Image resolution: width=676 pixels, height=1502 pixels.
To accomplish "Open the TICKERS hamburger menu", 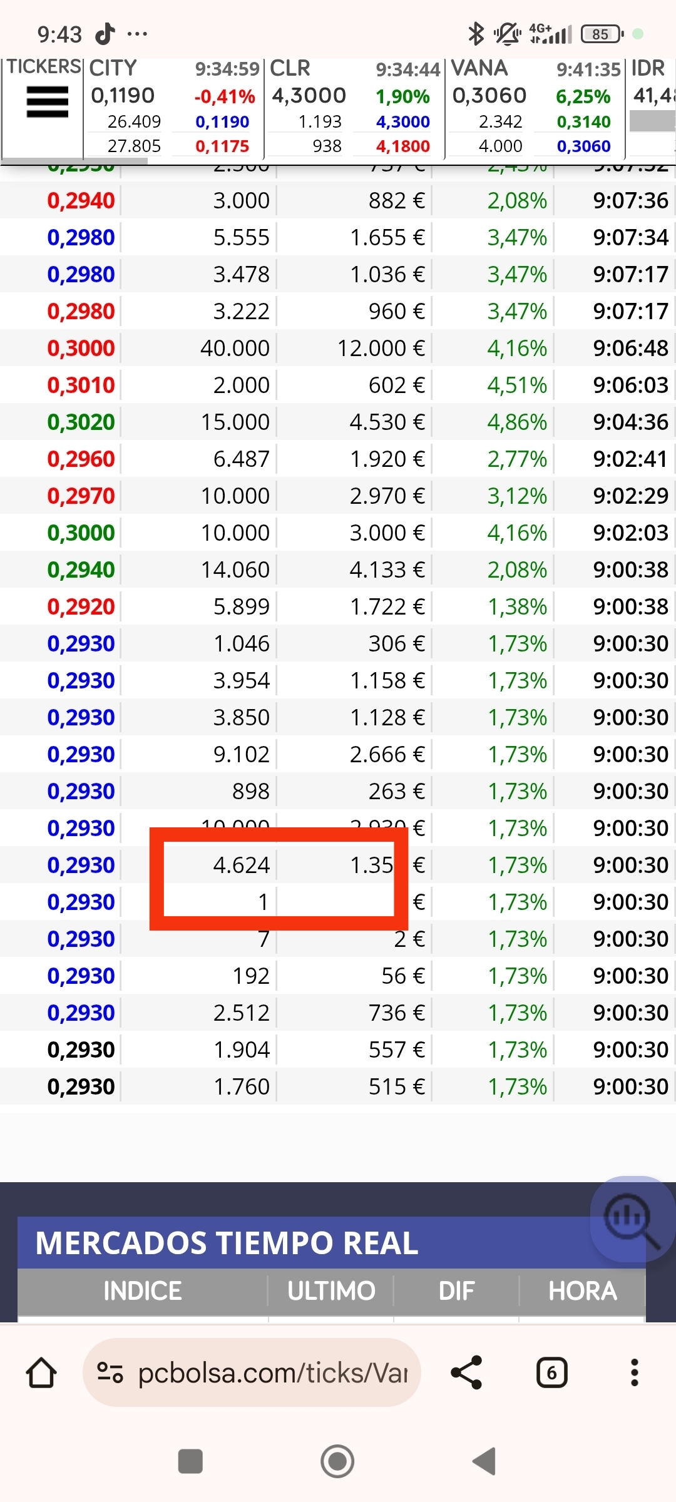I will tap(47, 102).
